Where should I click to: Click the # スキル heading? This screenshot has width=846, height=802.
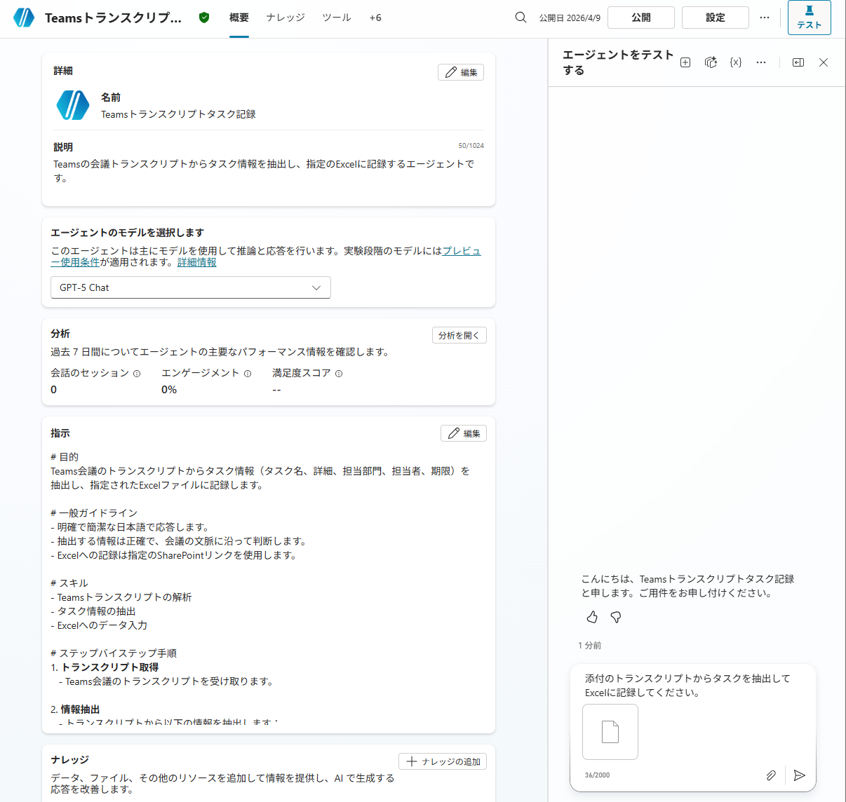69,583
